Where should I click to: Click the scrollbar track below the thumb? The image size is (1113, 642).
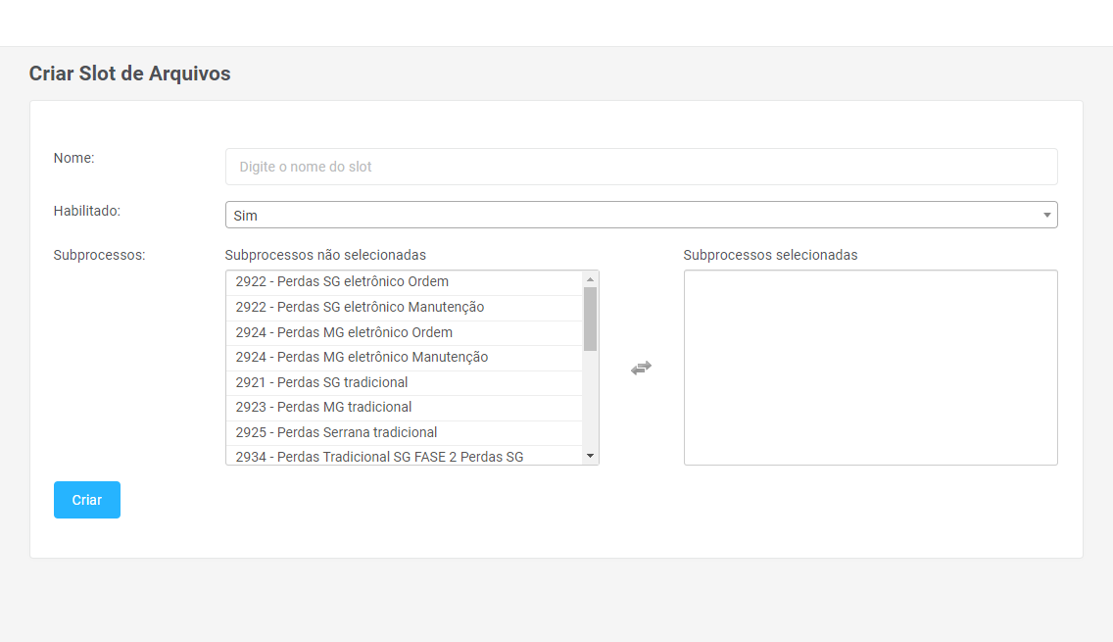(x=590, y=402)
